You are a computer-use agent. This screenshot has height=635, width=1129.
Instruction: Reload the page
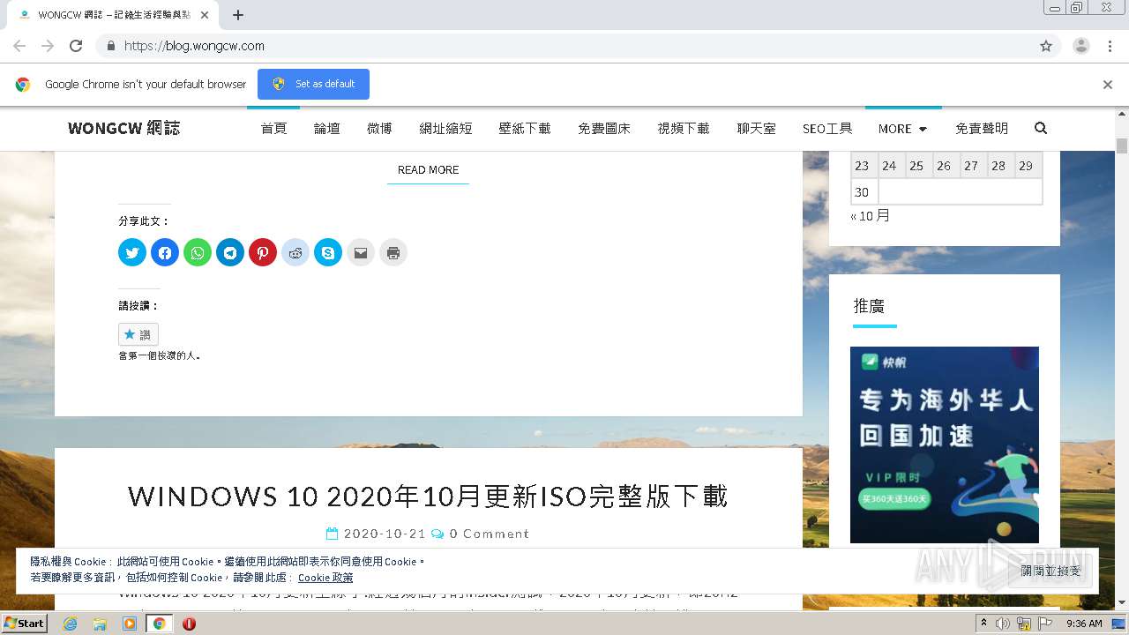click(76, 46)
